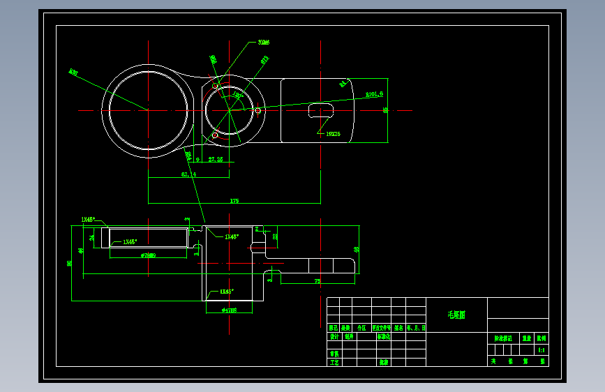The width and height of the screenshot is (605, 392).
Task: Select the 80 vertical height dimension
Action: coord(70,263)
